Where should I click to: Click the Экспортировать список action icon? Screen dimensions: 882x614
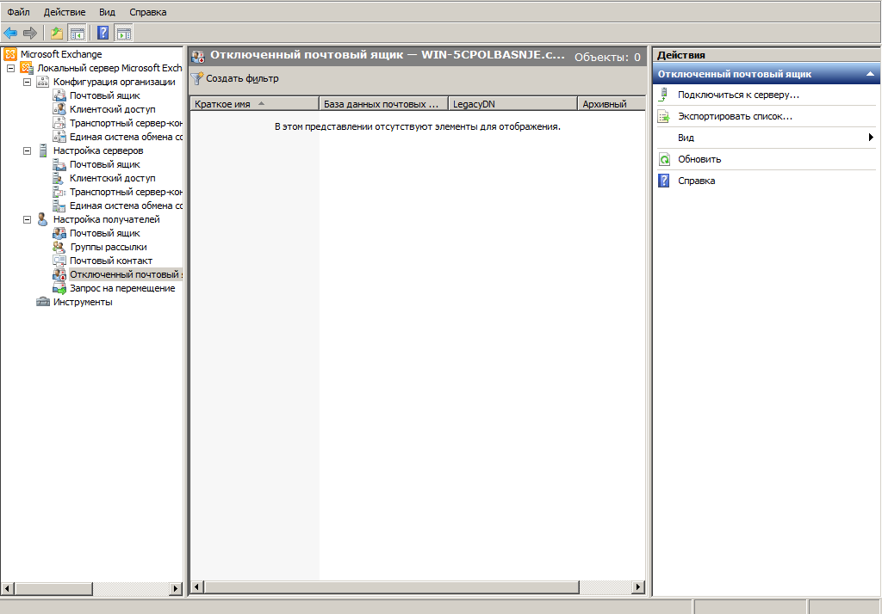pyautogui.click(x=664, y=116)
